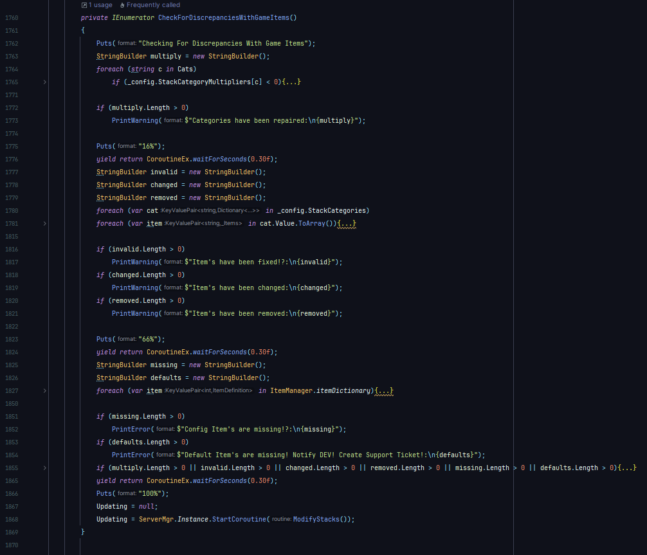Open the '1 usage' code lens link
Screen dimensions: 647x555
[x=100, y=5]
